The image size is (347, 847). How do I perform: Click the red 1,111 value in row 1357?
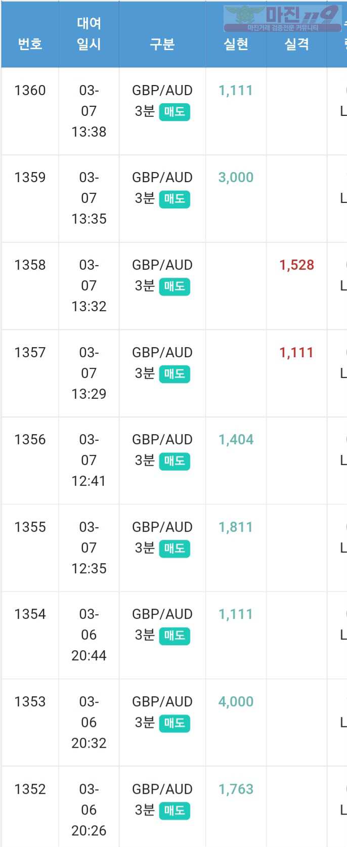296,353
